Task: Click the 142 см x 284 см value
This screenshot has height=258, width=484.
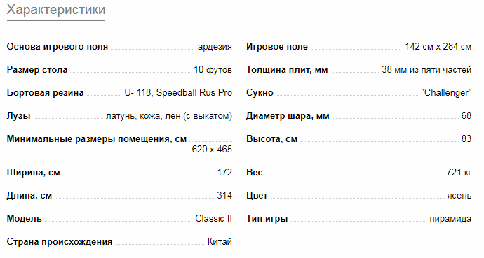Action: click(x=438, y=47)
